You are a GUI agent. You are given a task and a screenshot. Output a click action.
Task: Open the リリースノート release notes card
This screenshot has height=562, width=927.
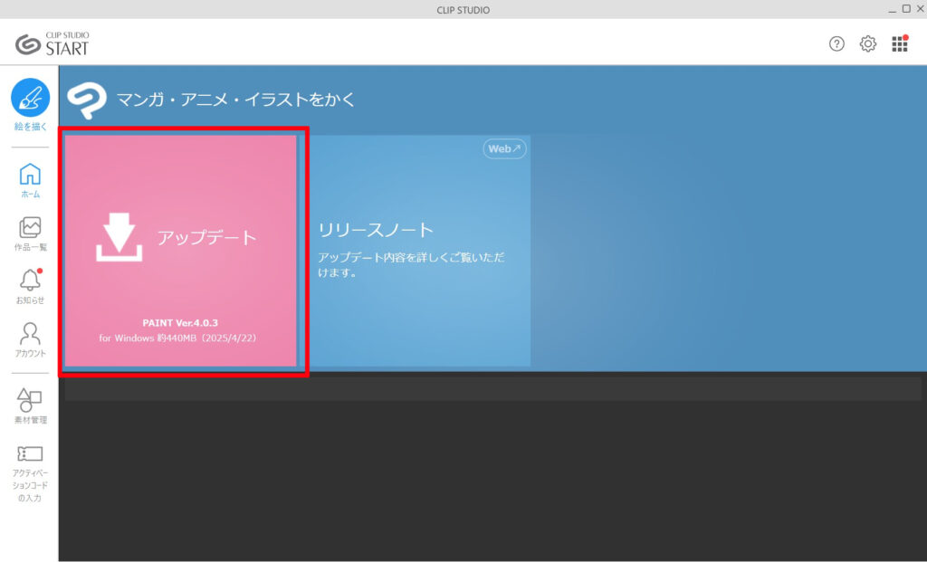[418, 251]
